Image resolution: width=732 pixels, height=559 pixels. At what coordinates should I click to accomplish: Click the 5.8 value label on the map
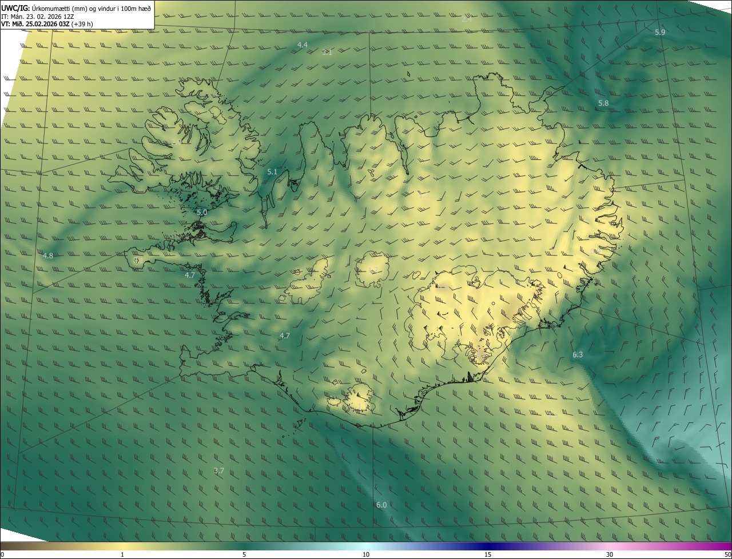click(x=603, y=103)
